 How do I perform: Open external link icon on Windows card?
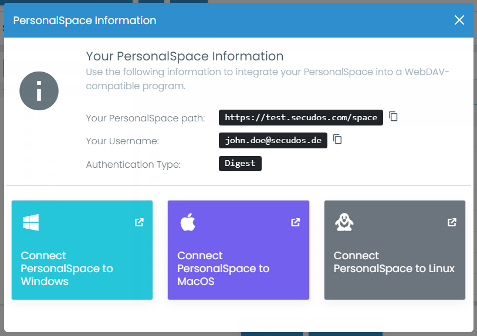pos(139,222)
